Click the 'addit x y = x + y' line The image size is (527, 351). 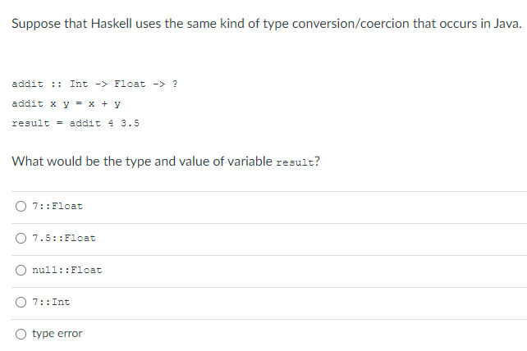(66, 103)
